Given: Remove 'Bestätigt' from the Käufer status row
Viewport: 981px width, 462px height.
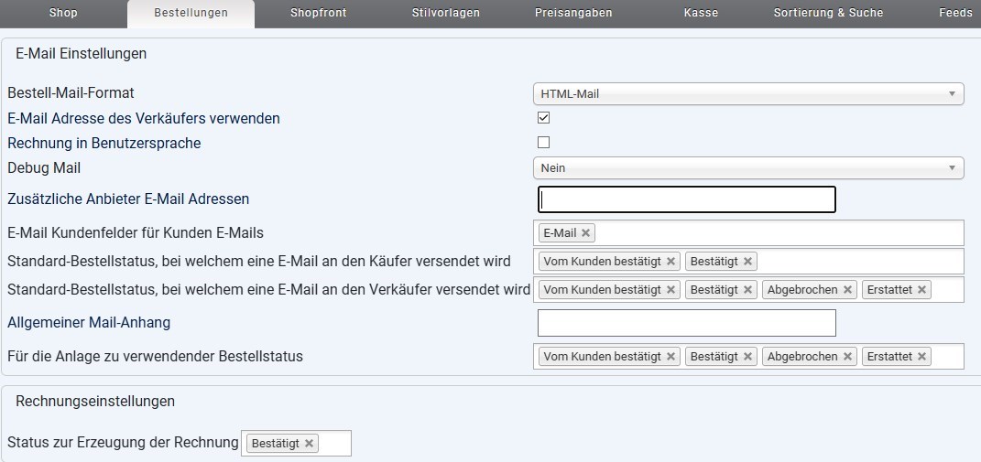Looking at the screenshot, I should coord(748,262).
